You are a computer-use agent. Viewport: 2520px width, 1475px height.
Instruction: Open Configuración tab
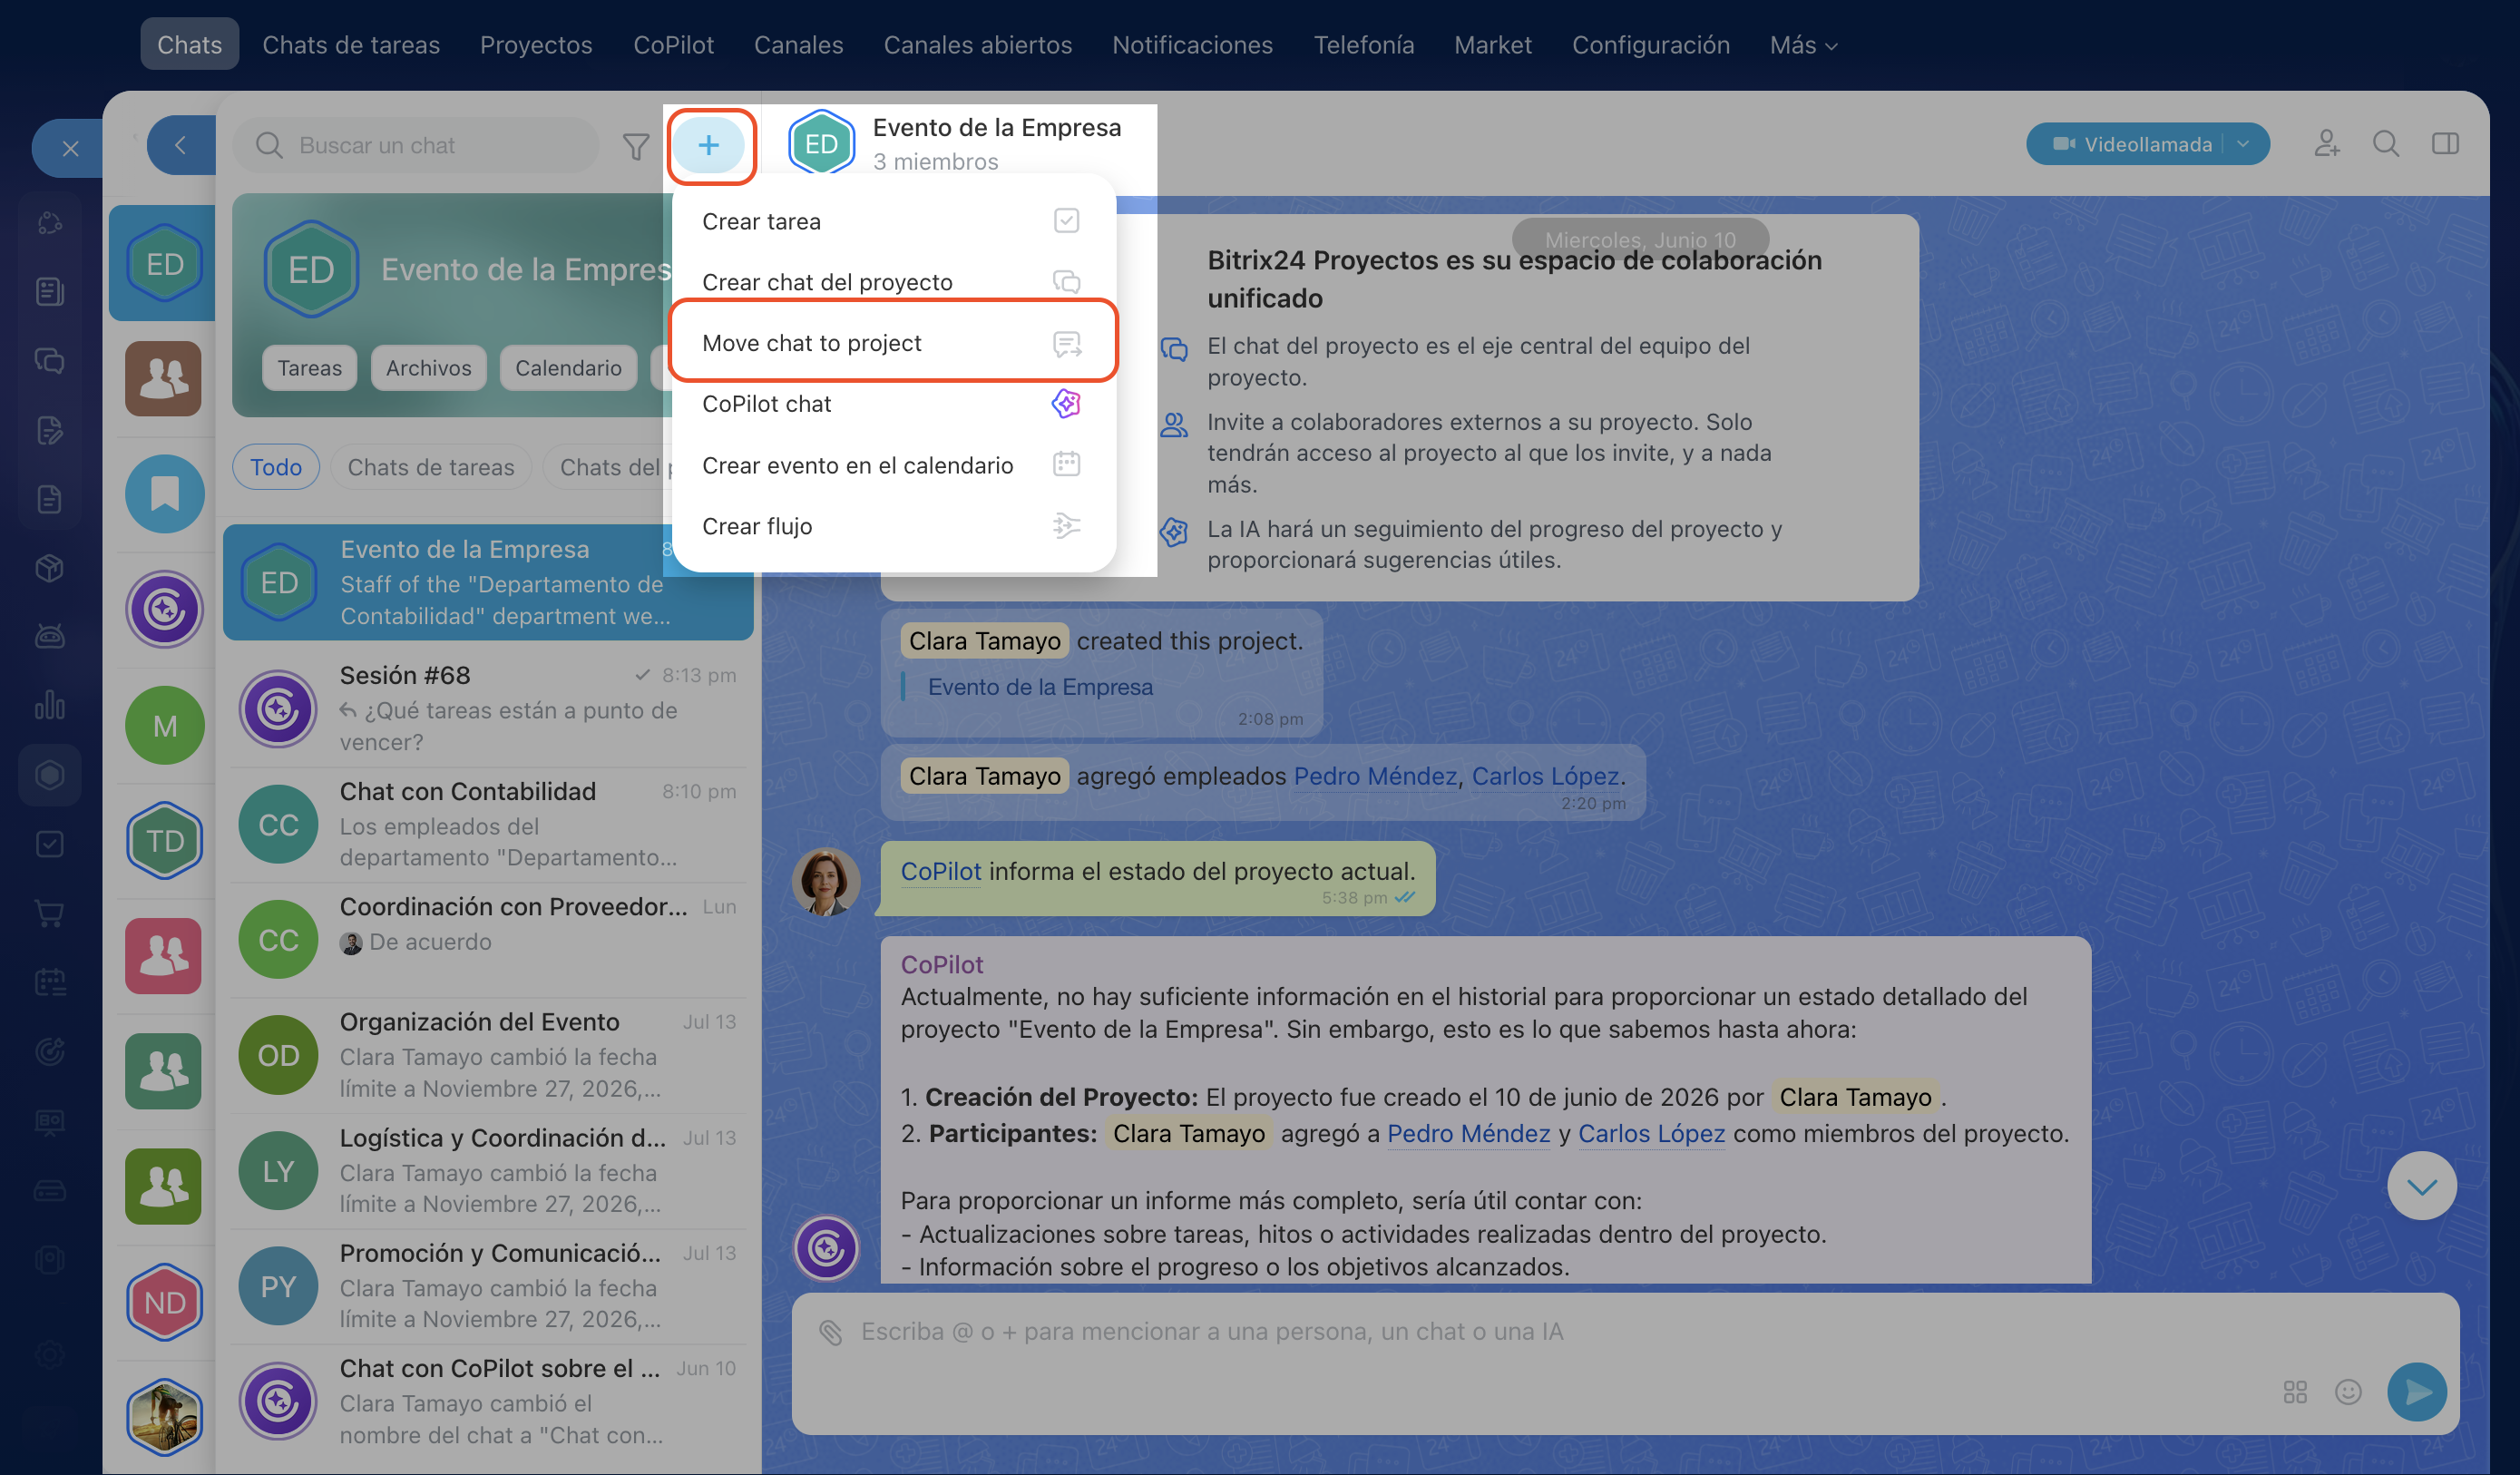click(1650, 45)
